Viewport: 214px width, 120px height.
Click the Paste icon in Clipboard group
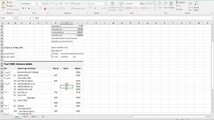(x=3, y=5)
